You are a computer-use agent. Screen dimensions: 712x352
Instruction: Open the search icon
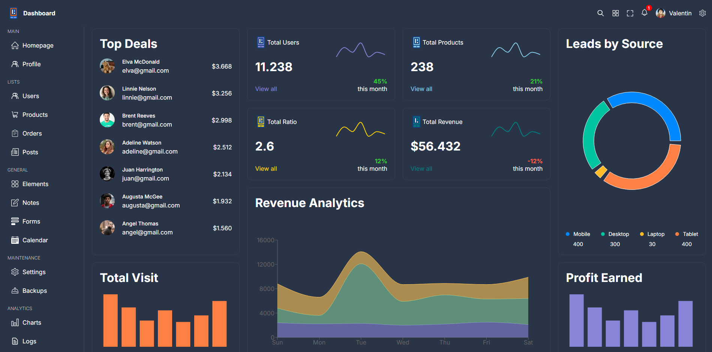point(600,13)
